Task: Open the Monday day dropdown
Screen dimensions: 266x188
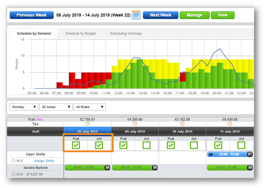Action: pos(24,107)
